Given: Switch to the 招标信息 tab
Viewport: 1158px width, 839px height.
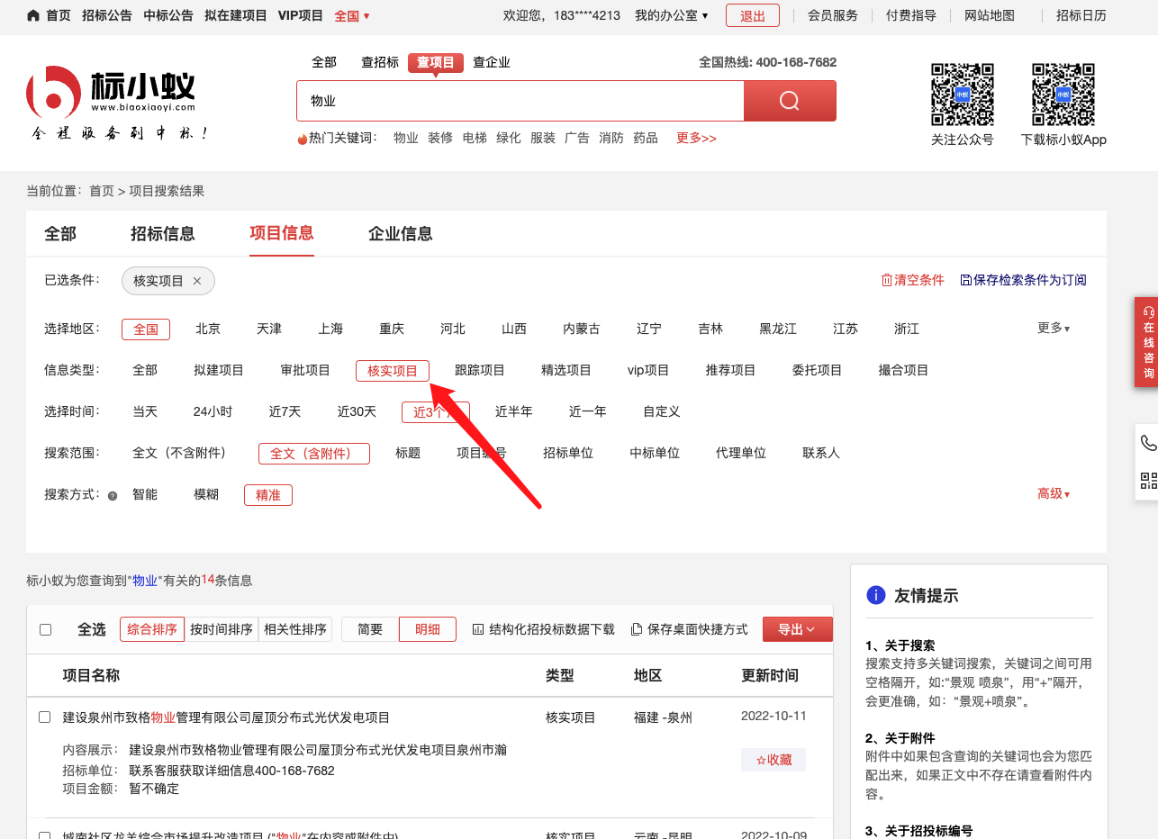Looking at the screenshot, I should click(x=162, y=234).
